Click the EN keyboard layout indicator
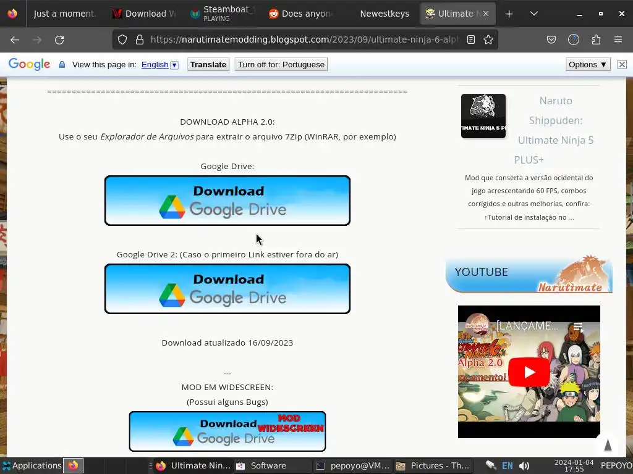This screenshot has width=633, height=474. tap(507, 465)
